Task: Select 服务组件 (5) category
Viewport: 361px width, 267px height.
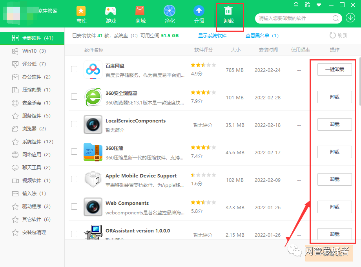Action: coord(32,116)
